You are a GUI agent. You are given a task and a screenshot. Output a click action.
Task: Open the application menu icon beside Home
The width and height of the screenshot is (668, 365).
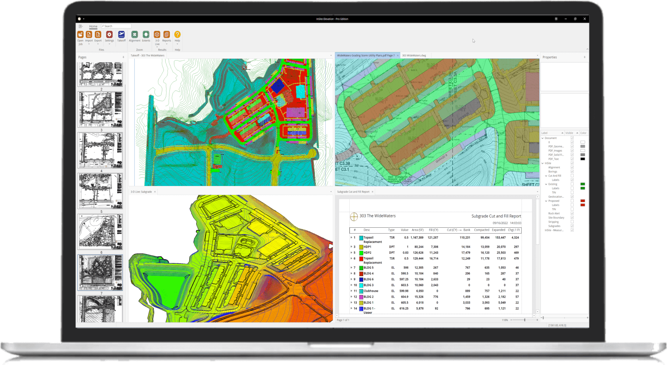[81, 26]
